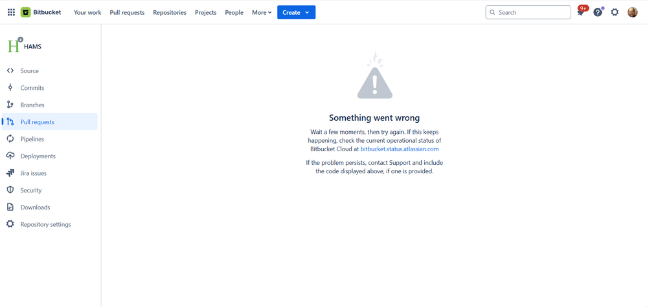The width and height of the screenshot is (647, 307).
Task: Open the app switcher grid icon
Action: [x=11, y=12]
